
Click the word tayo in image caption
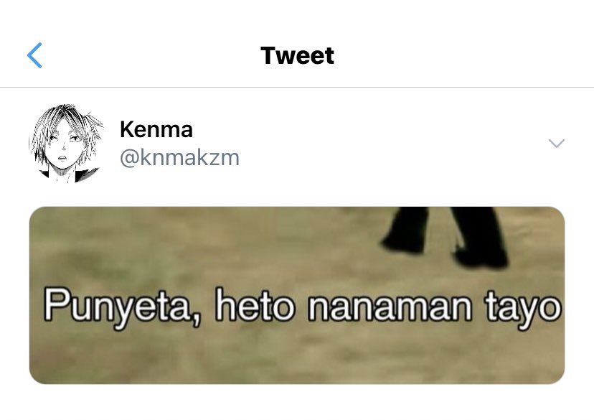pos(523,308)
